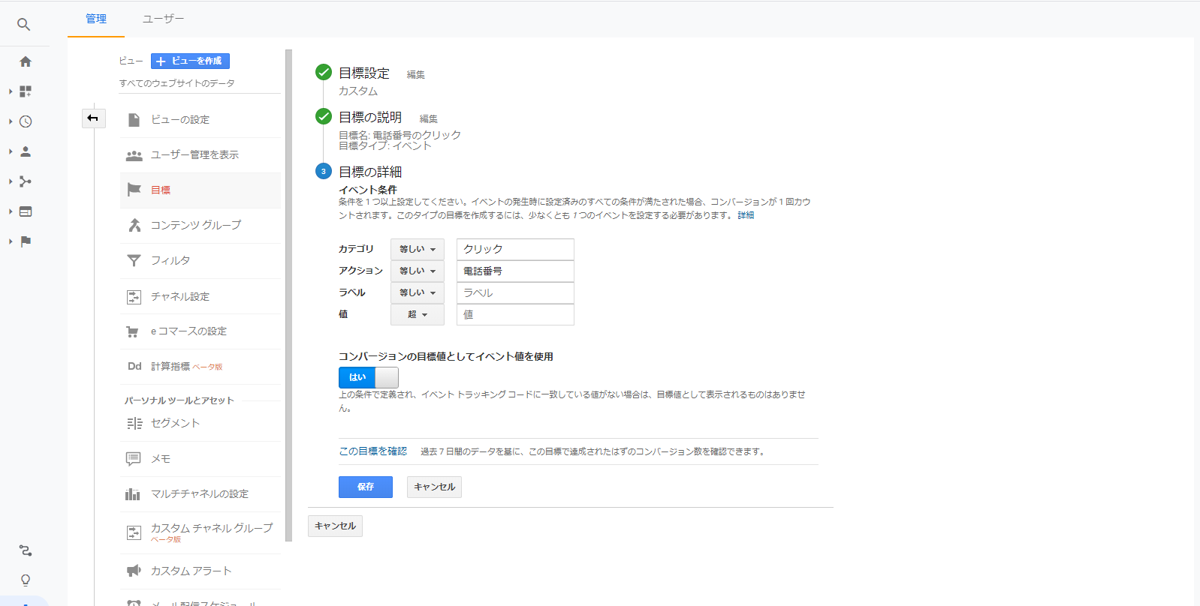This screenshot has height=606, width=1200.
Task: Select メモ menu item
Action: (x=201, y=459)
